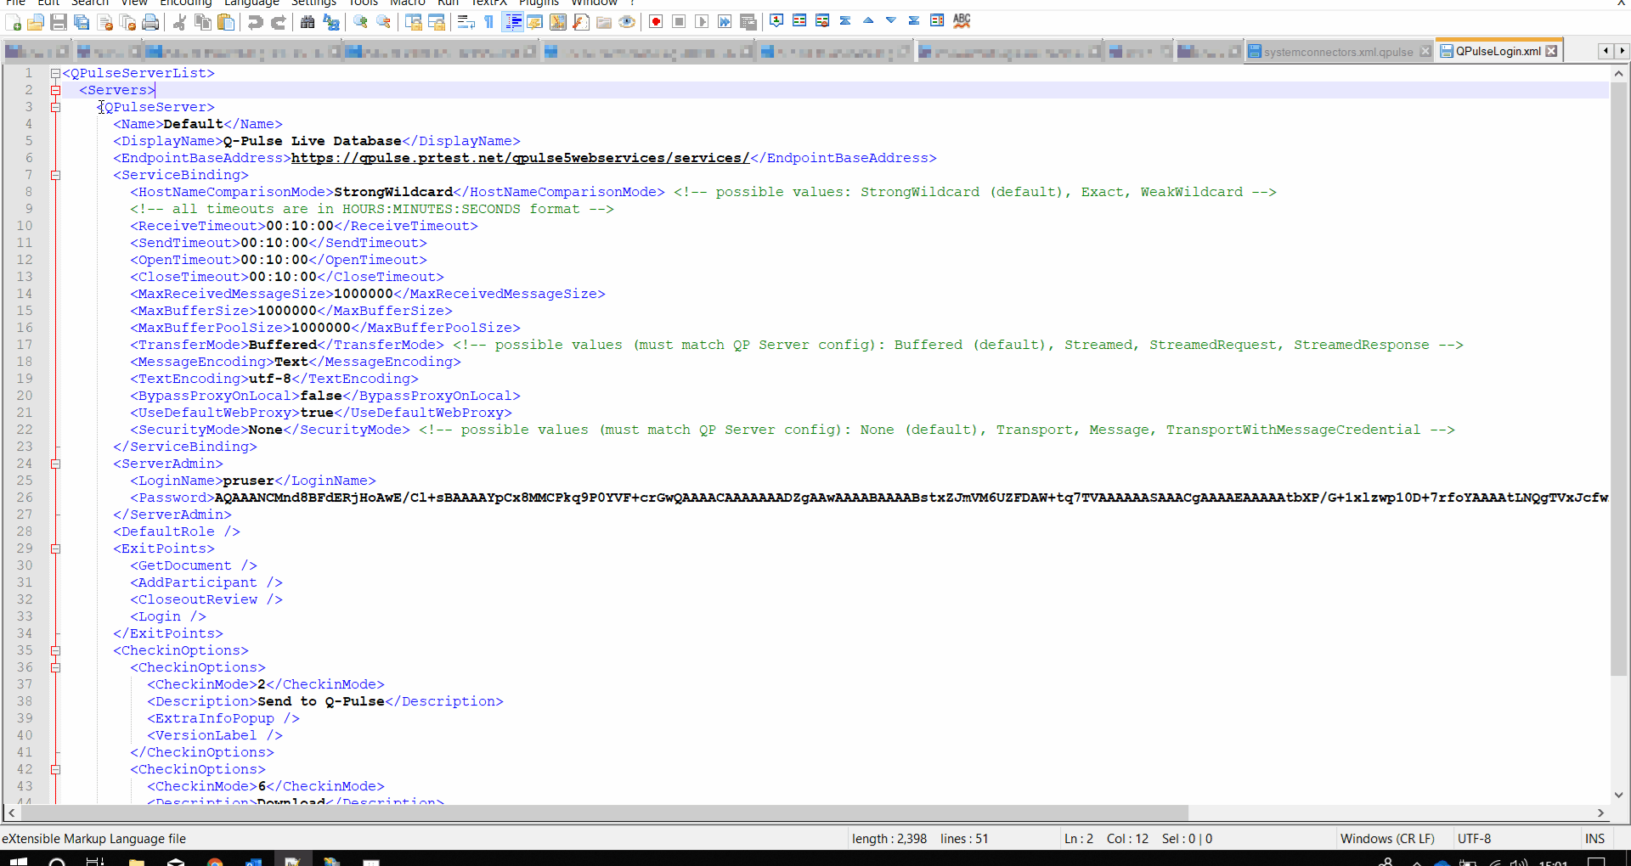Toggle INS insert mode in status bar
This screenshot has height=866, width=1631.
point(1594,839)
